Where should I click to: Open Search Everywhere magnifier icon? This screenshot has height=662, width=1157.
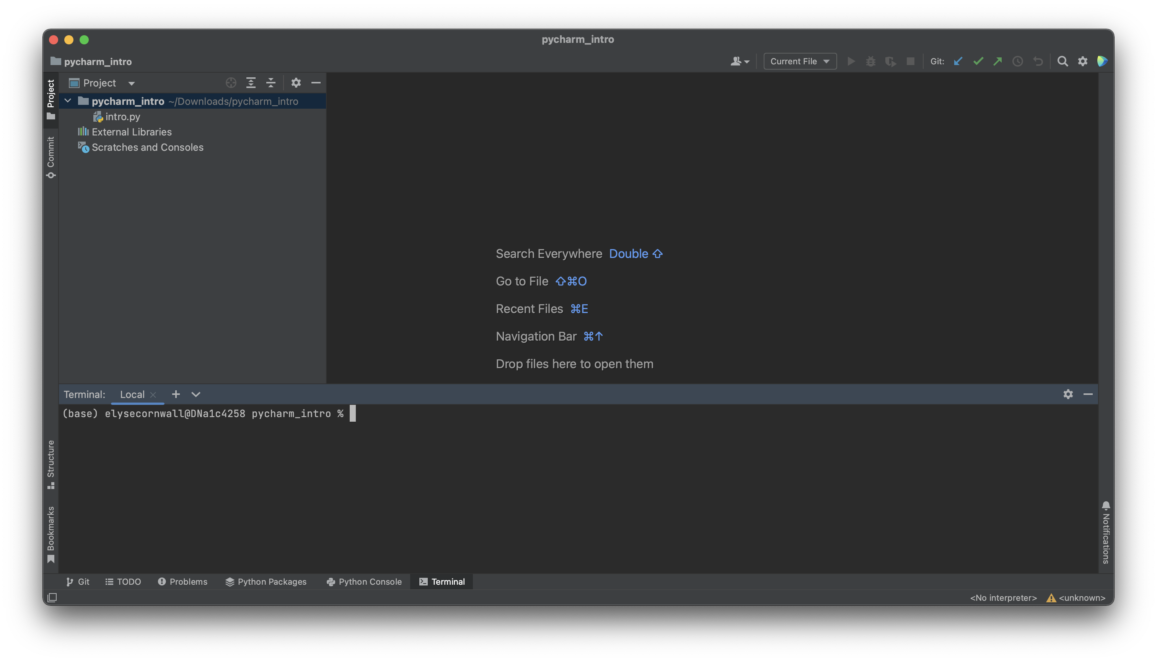point(1062,61)
